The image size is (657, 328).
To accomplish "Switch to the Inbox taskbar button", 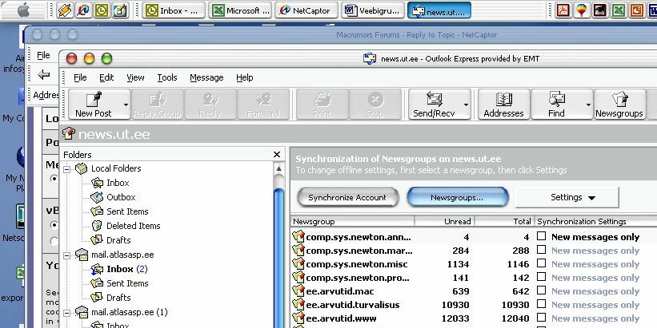I will [174, 10].
